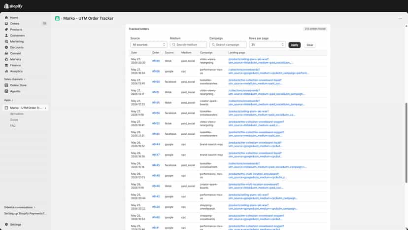Click the magnifier icon in Search campaign

[213, 44]
